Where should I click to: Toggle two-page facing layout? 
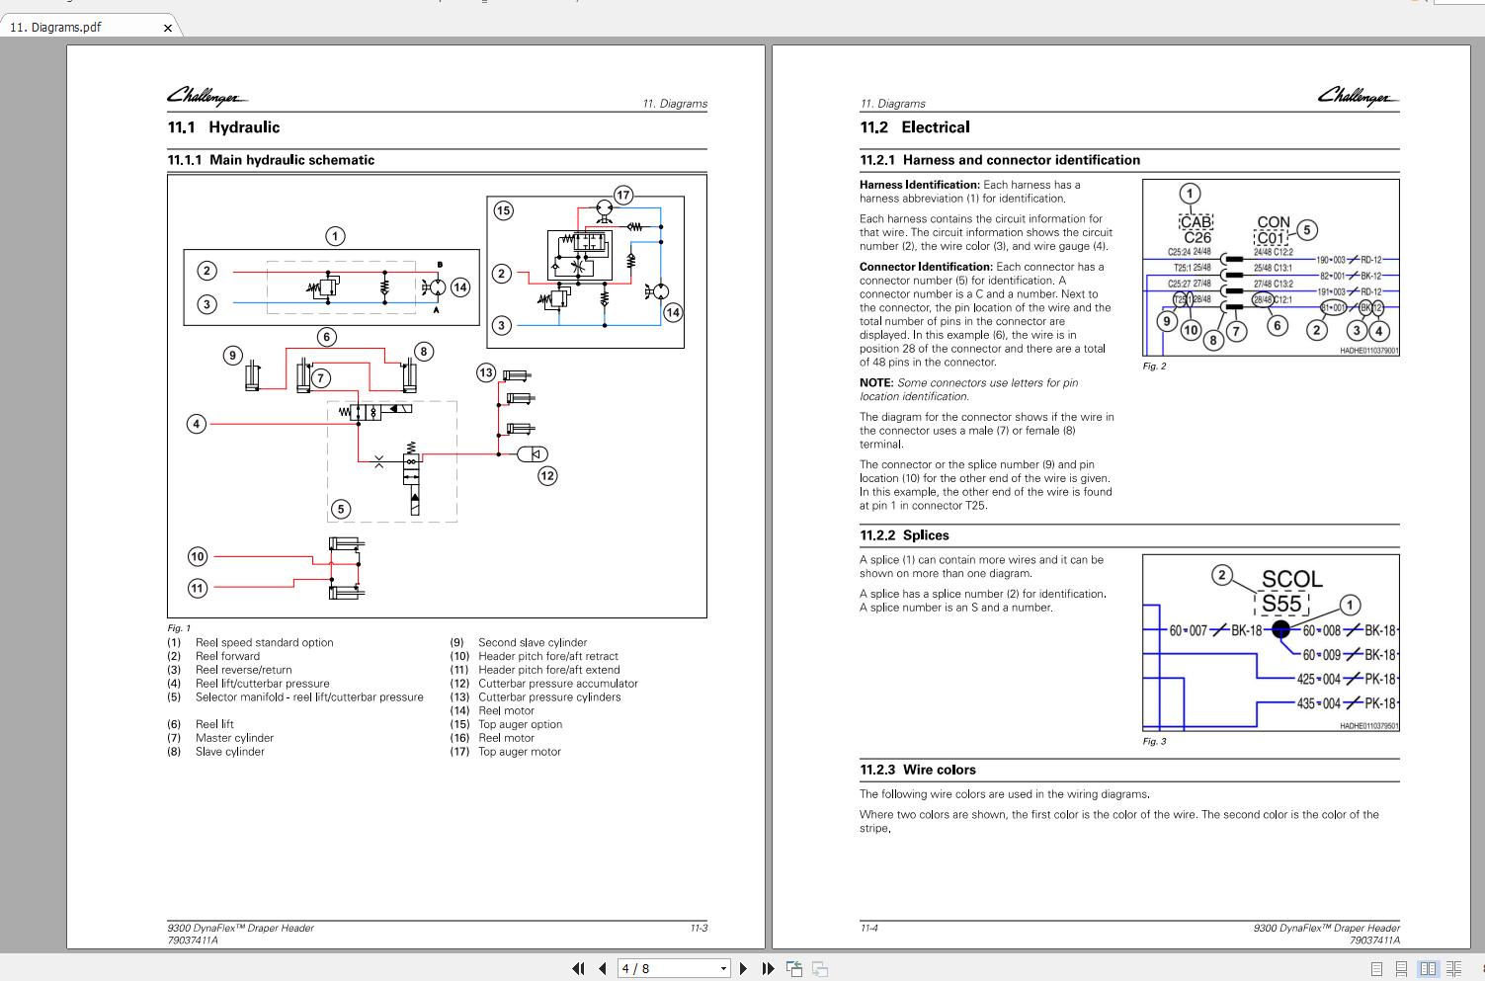(1429, 968)
